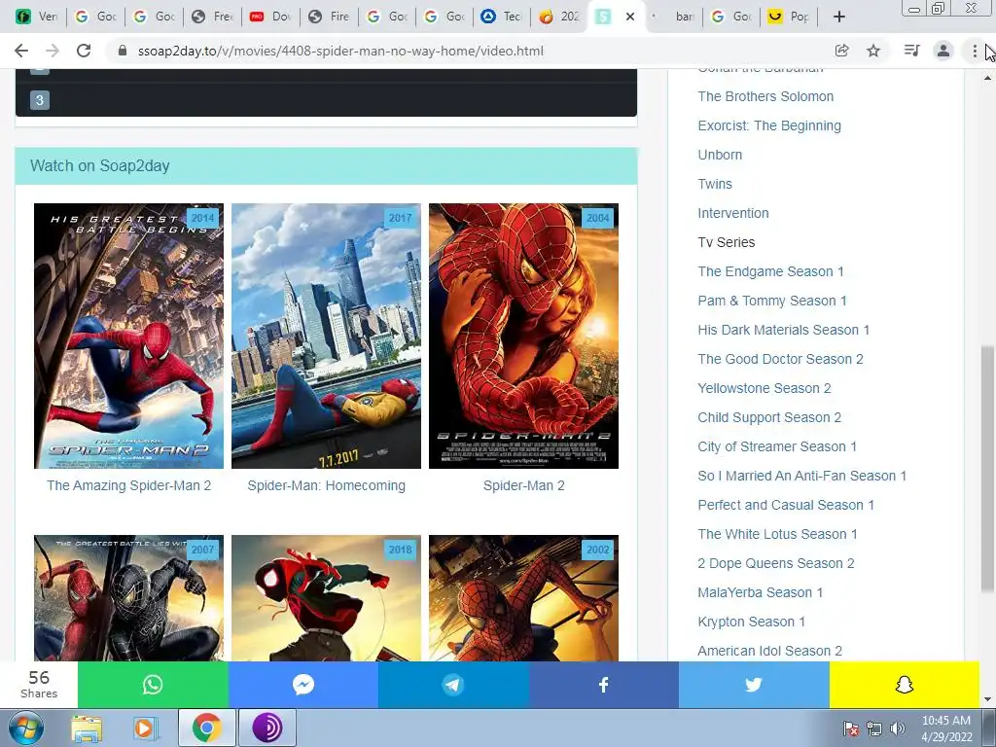
Task: Open a new browser tab
Action: pyautogui.click(x=839, y=17)
